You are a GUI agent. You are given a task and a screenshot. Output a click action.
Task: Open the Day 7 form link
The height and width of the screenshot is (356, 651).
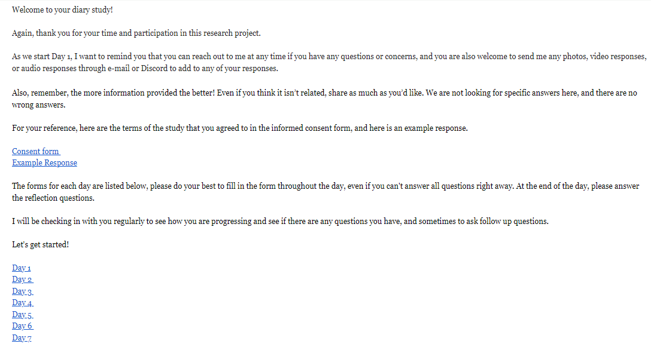click(x=22, y=337)
